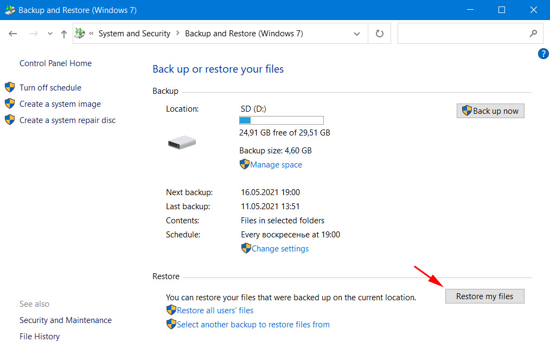Click Select another backup to restore files from
Image resolution: width=550 pixels, height=355 pixels.
click(253, 325)
